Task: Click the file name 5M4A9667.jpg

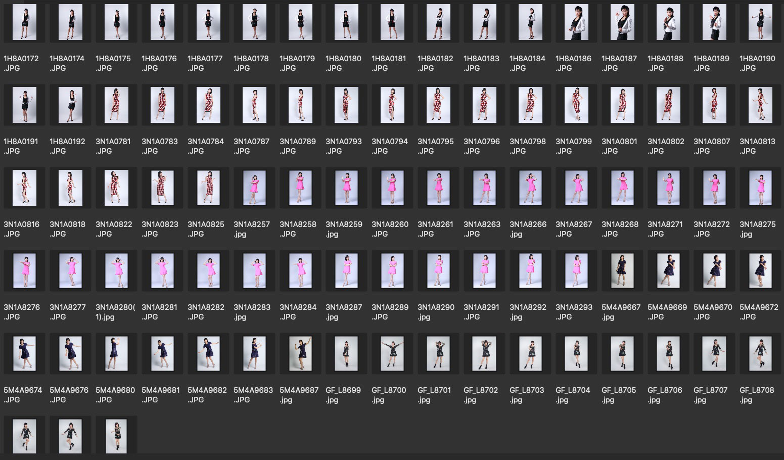Action: (621, 312)
